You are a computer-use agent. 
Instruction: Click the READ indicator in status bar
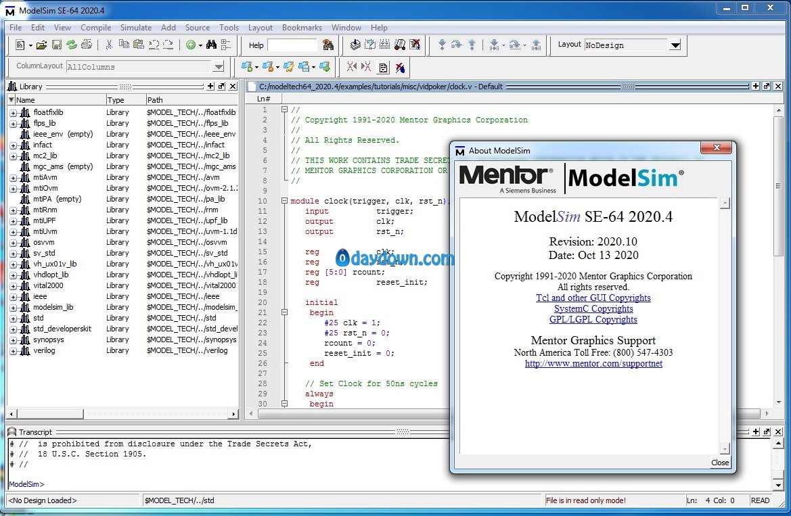[760, 500]
